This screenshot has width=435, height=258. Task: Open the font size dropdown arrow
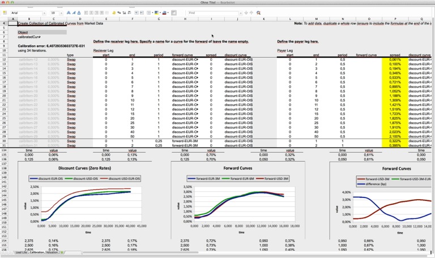pyautogui.click(x=61, y=13)
